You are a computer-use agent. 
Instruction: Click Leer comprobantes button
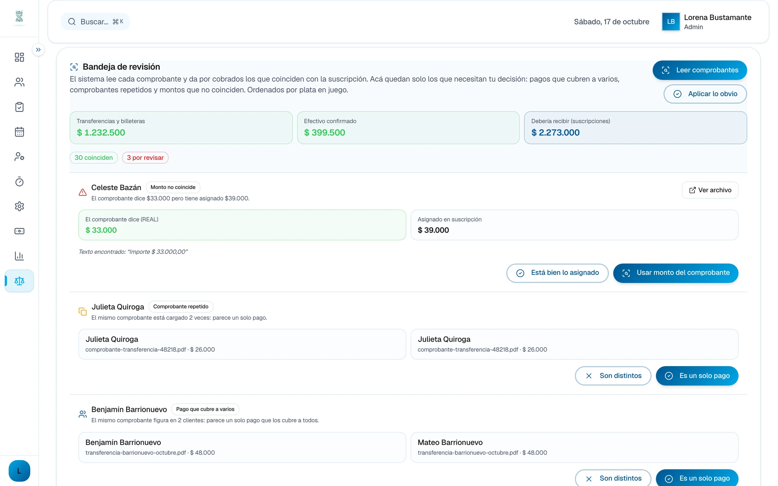(x=699, y=70)
